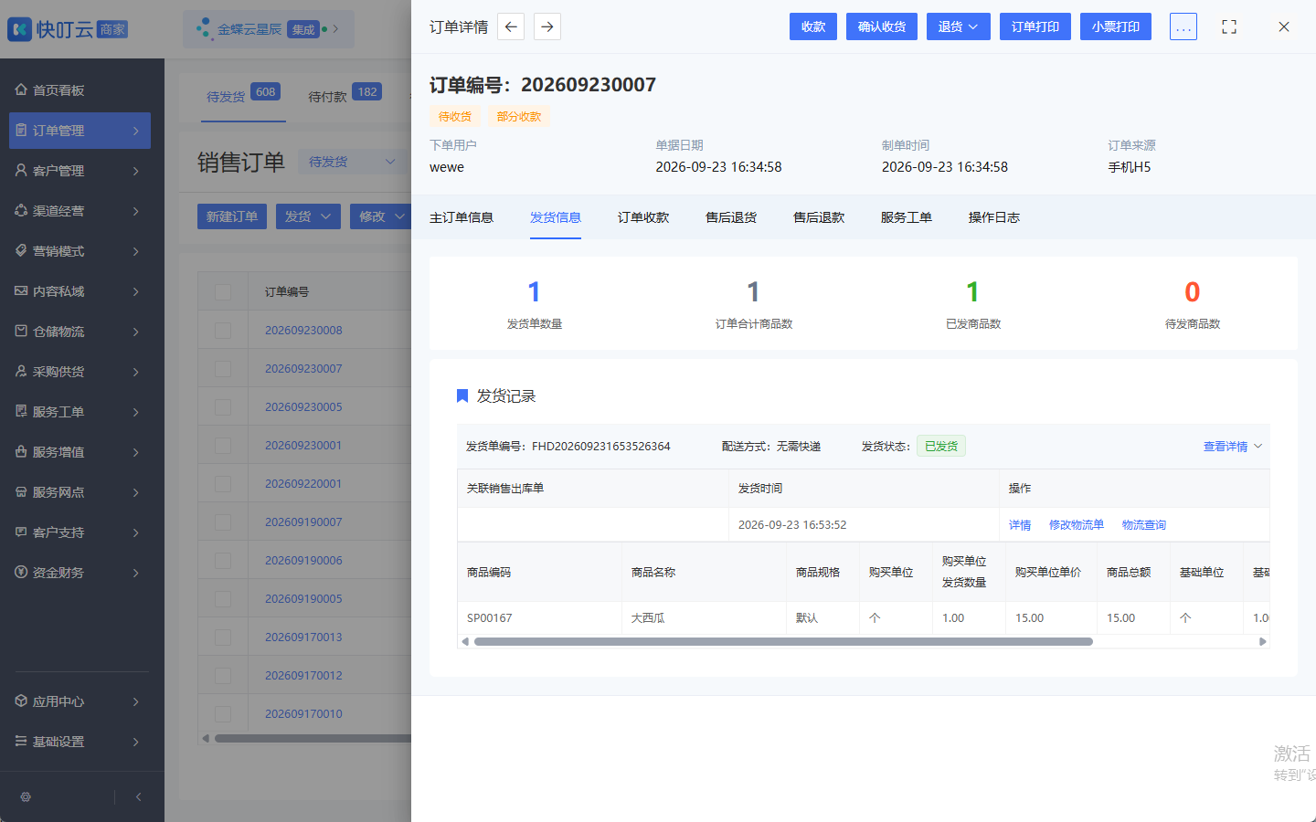The image size is (1316, 822).
Task: Click the 资金财务 yen icon
Action: 21,572
